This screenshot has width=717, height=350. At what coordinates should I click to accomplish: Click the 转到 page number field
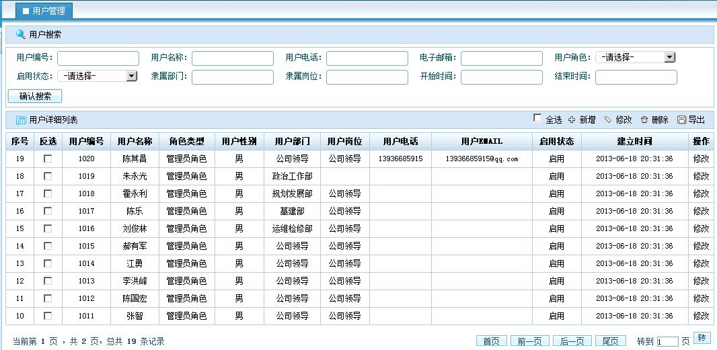[668, 342]
